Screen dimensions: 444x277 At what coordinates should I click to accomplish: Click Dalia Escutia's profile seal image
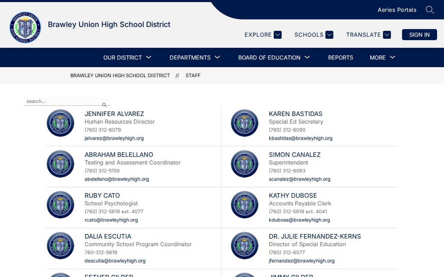click(60, 245)
